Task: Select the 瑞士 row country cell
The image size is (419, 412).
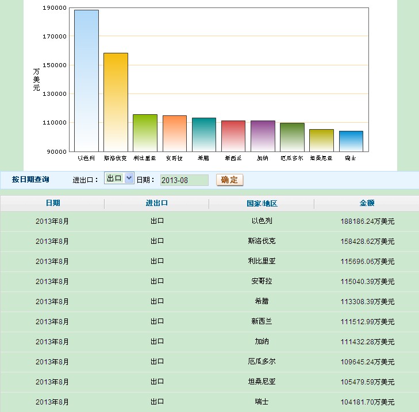Action: pos(262,402)
